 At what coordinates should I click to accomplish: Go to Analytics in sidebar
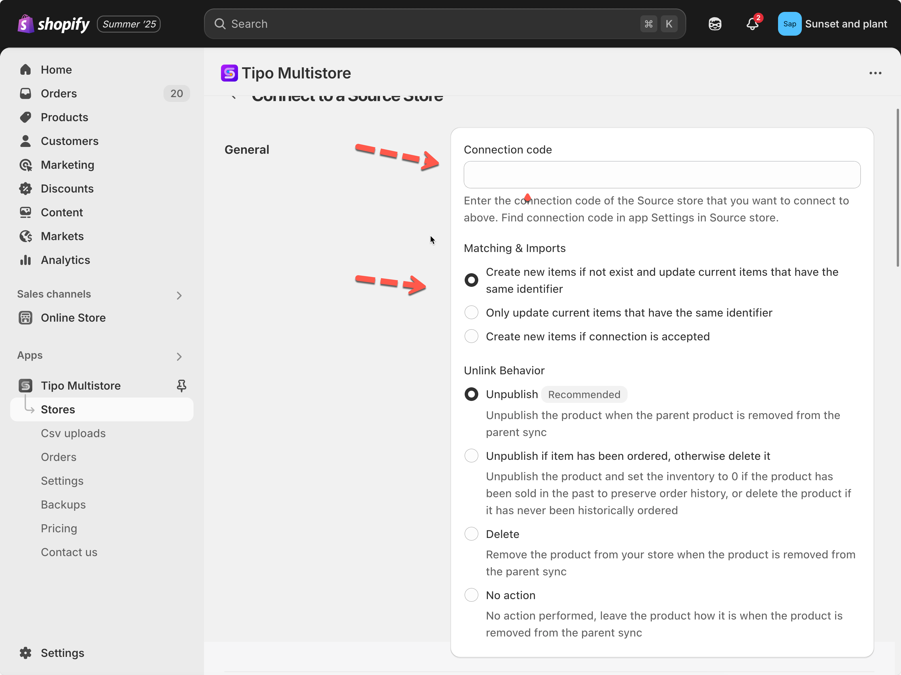pos(65,260)
